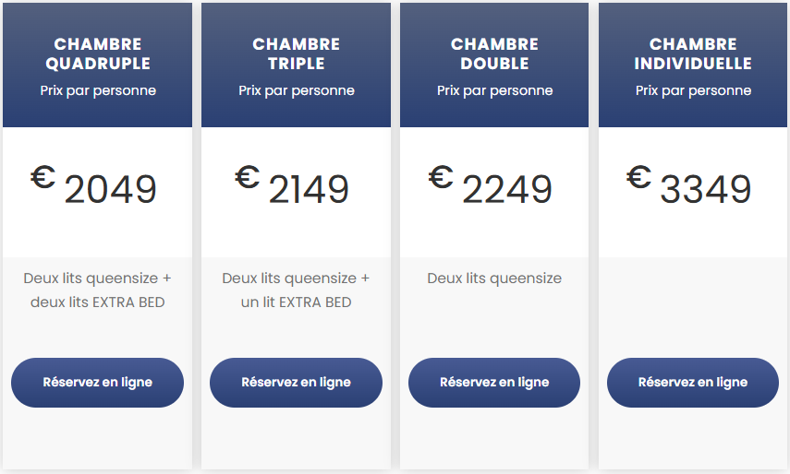Book the Chambre Individuelle online
The image size is (790, 474).
[x=692, y=382]
